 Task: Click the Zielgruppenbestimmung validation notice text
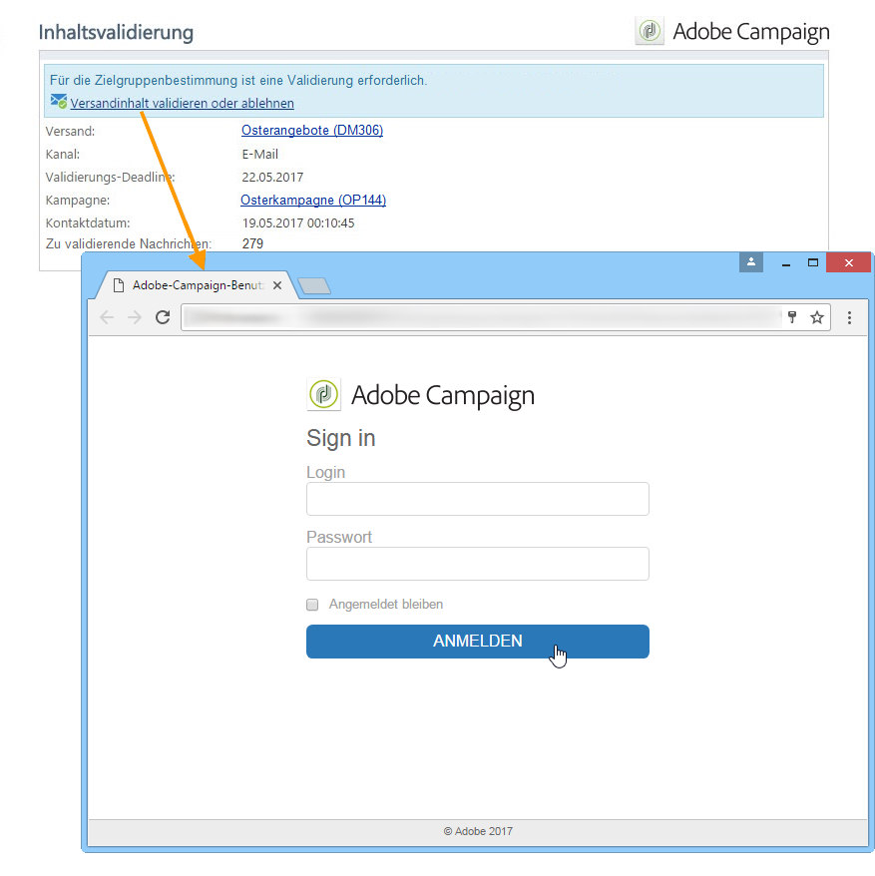coord(238,81)
